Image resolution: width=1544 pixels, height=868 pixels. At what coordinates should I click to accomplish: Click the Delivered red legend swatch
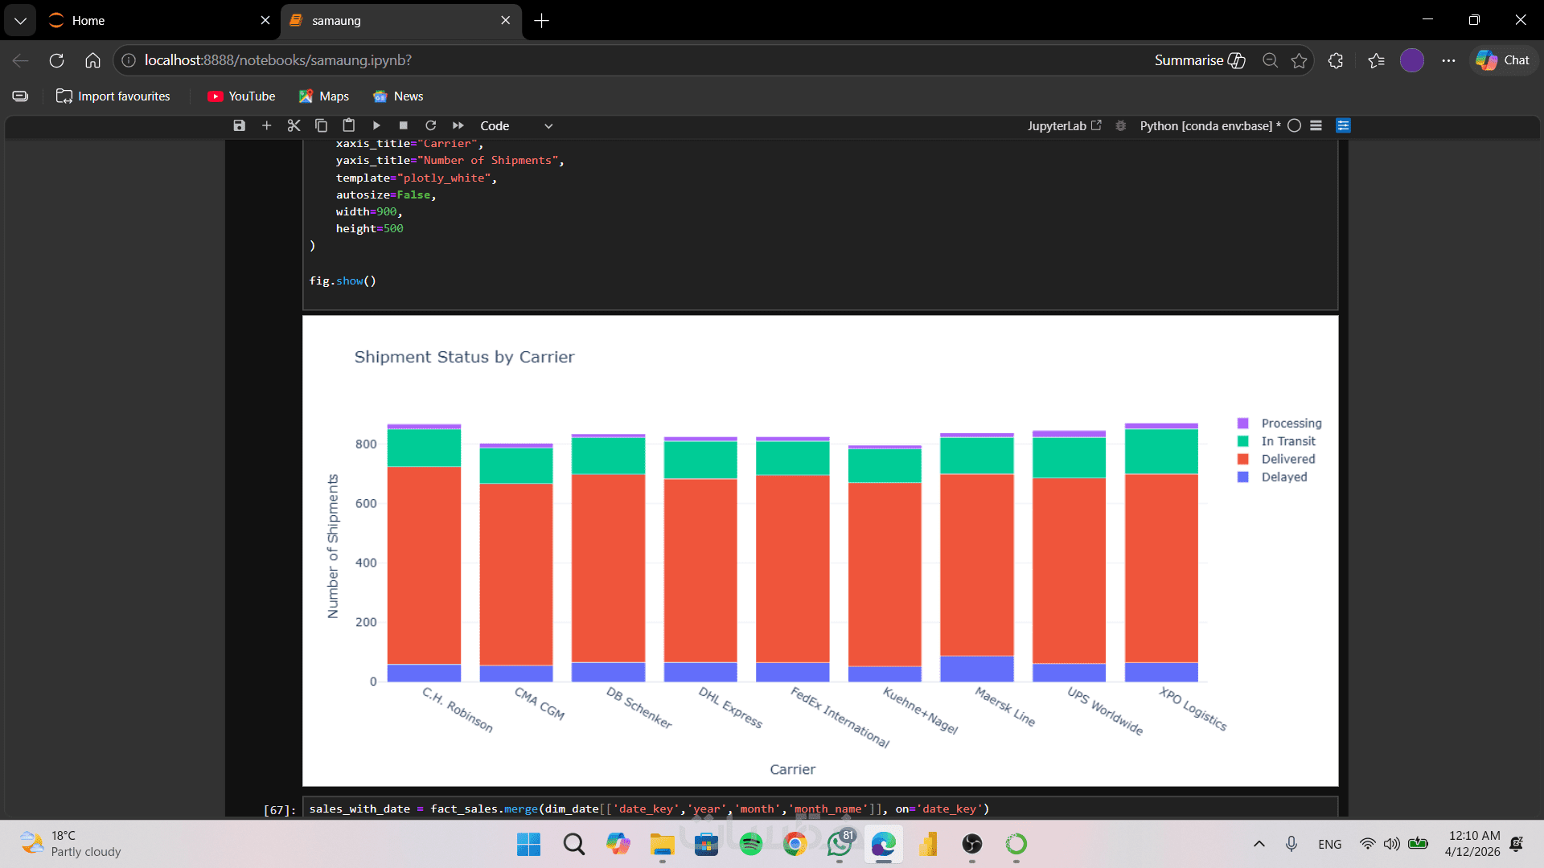click(1242, 459)
